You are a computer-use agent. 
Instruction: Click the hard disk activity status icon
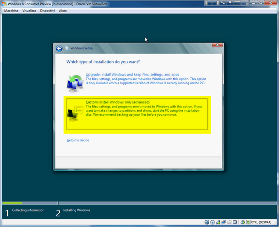pyautogui.click(x=207, y=222)
